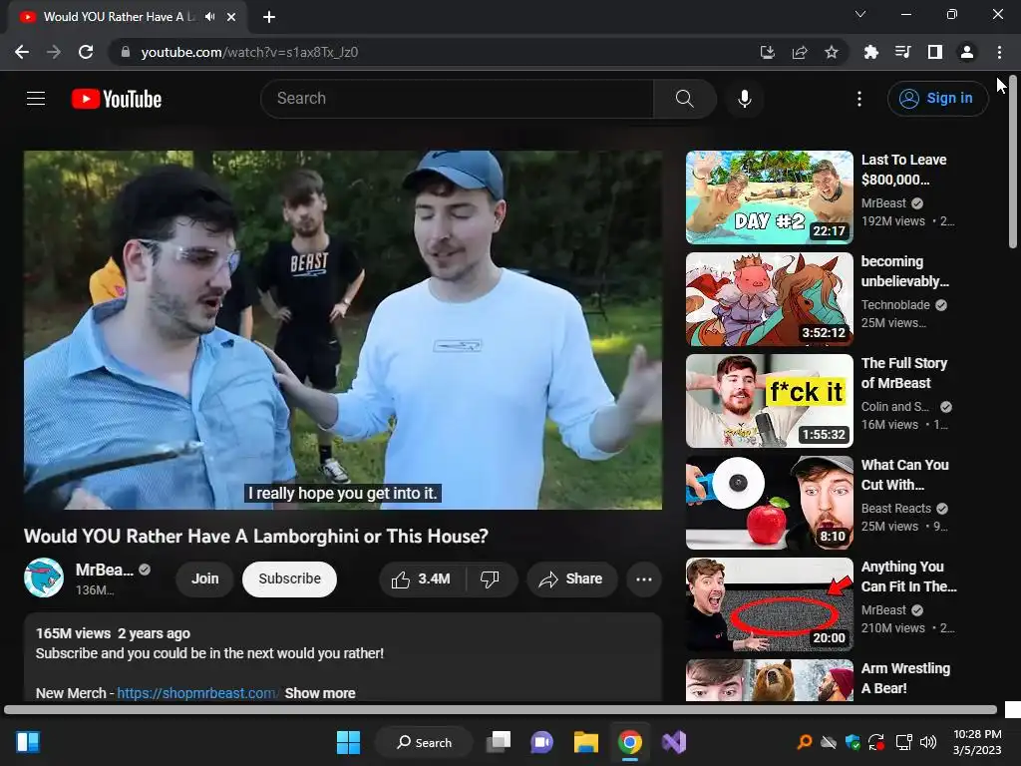
Task: Toggle Chrome side panel
Action: click(935, 52)
